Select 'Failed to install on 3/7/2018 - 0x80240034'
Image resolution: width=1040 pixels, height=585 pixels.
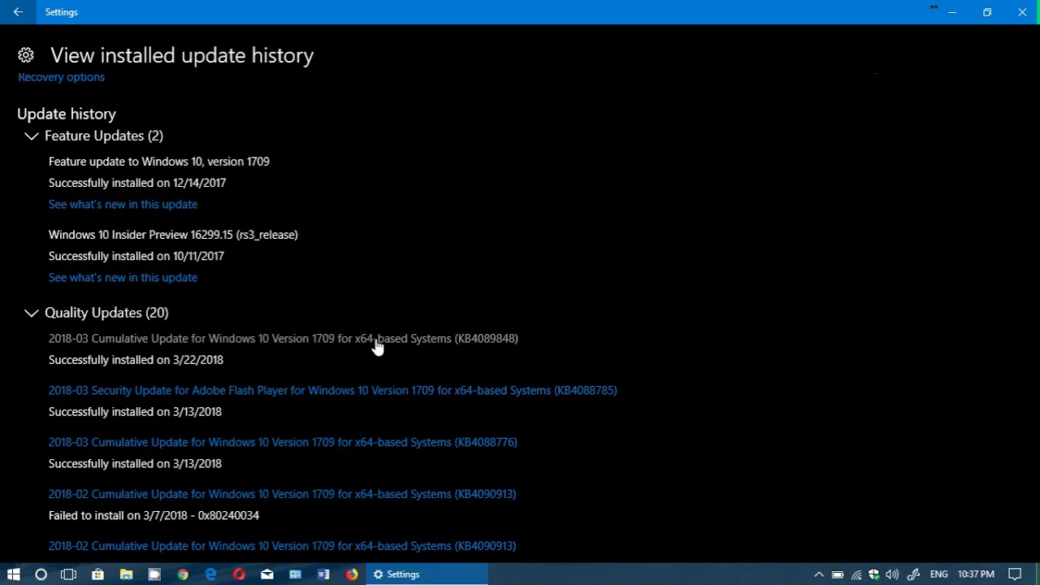154,516
